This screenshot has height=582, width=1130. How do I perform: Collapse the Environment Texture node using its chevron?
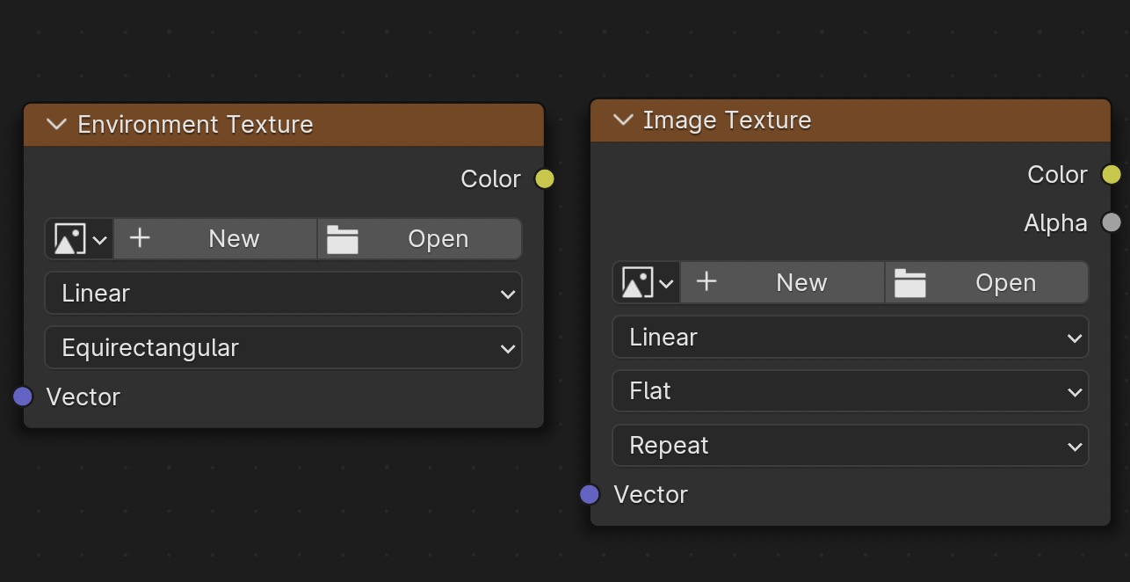57,125
